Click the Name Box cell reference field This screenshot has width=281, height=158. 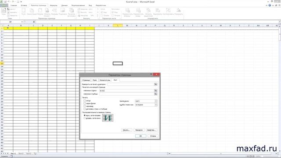11,22
